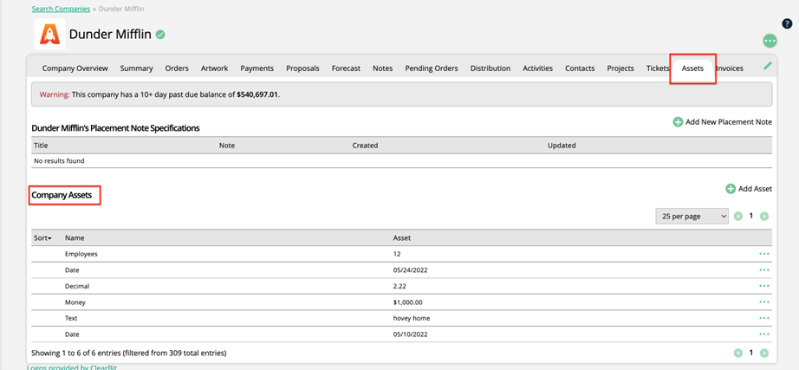Open actions menu for hovey home row
Viewport: 799px width, 370px height.
point(763,318)
